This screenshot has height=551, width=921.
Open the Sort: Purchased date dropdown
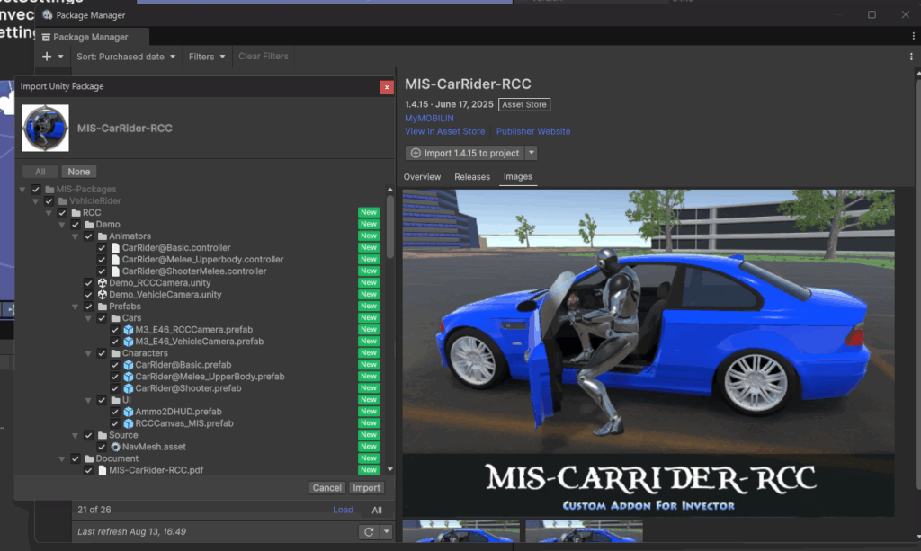(x=127, y=57)
